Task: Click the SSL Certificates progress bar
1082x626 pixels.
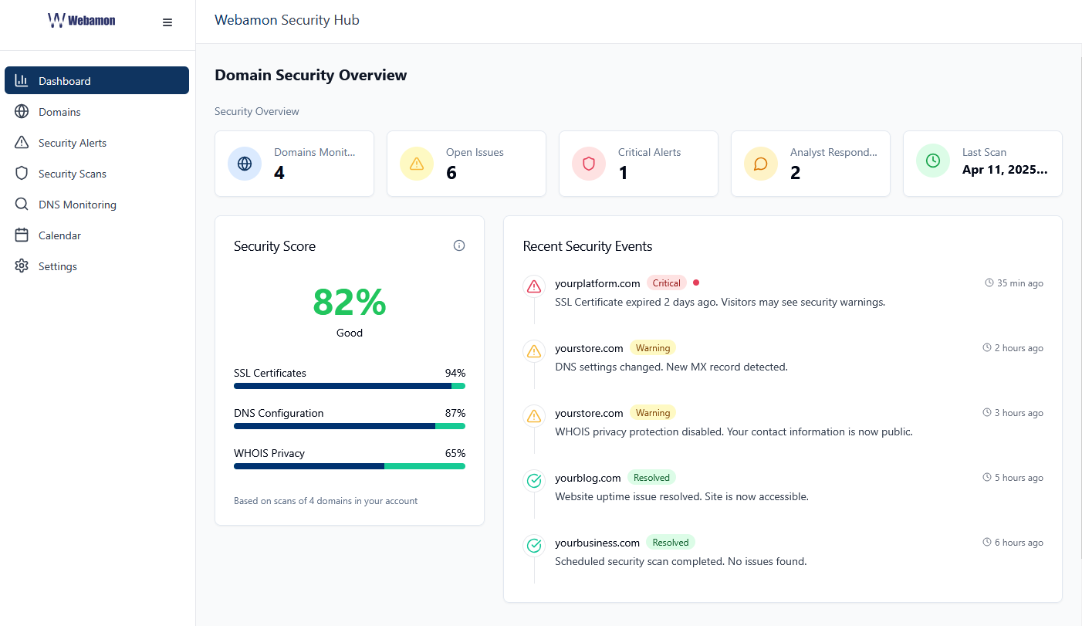Action: click(x=350, y=386)
